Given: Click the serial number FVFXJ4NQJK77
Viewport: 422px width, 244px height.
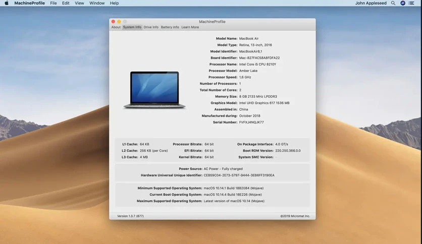Looking at the screenshot, I should pos(251,123).
